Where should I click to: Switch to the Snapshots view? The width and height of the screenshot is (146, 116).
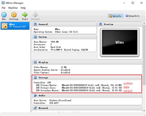[132, 16]
